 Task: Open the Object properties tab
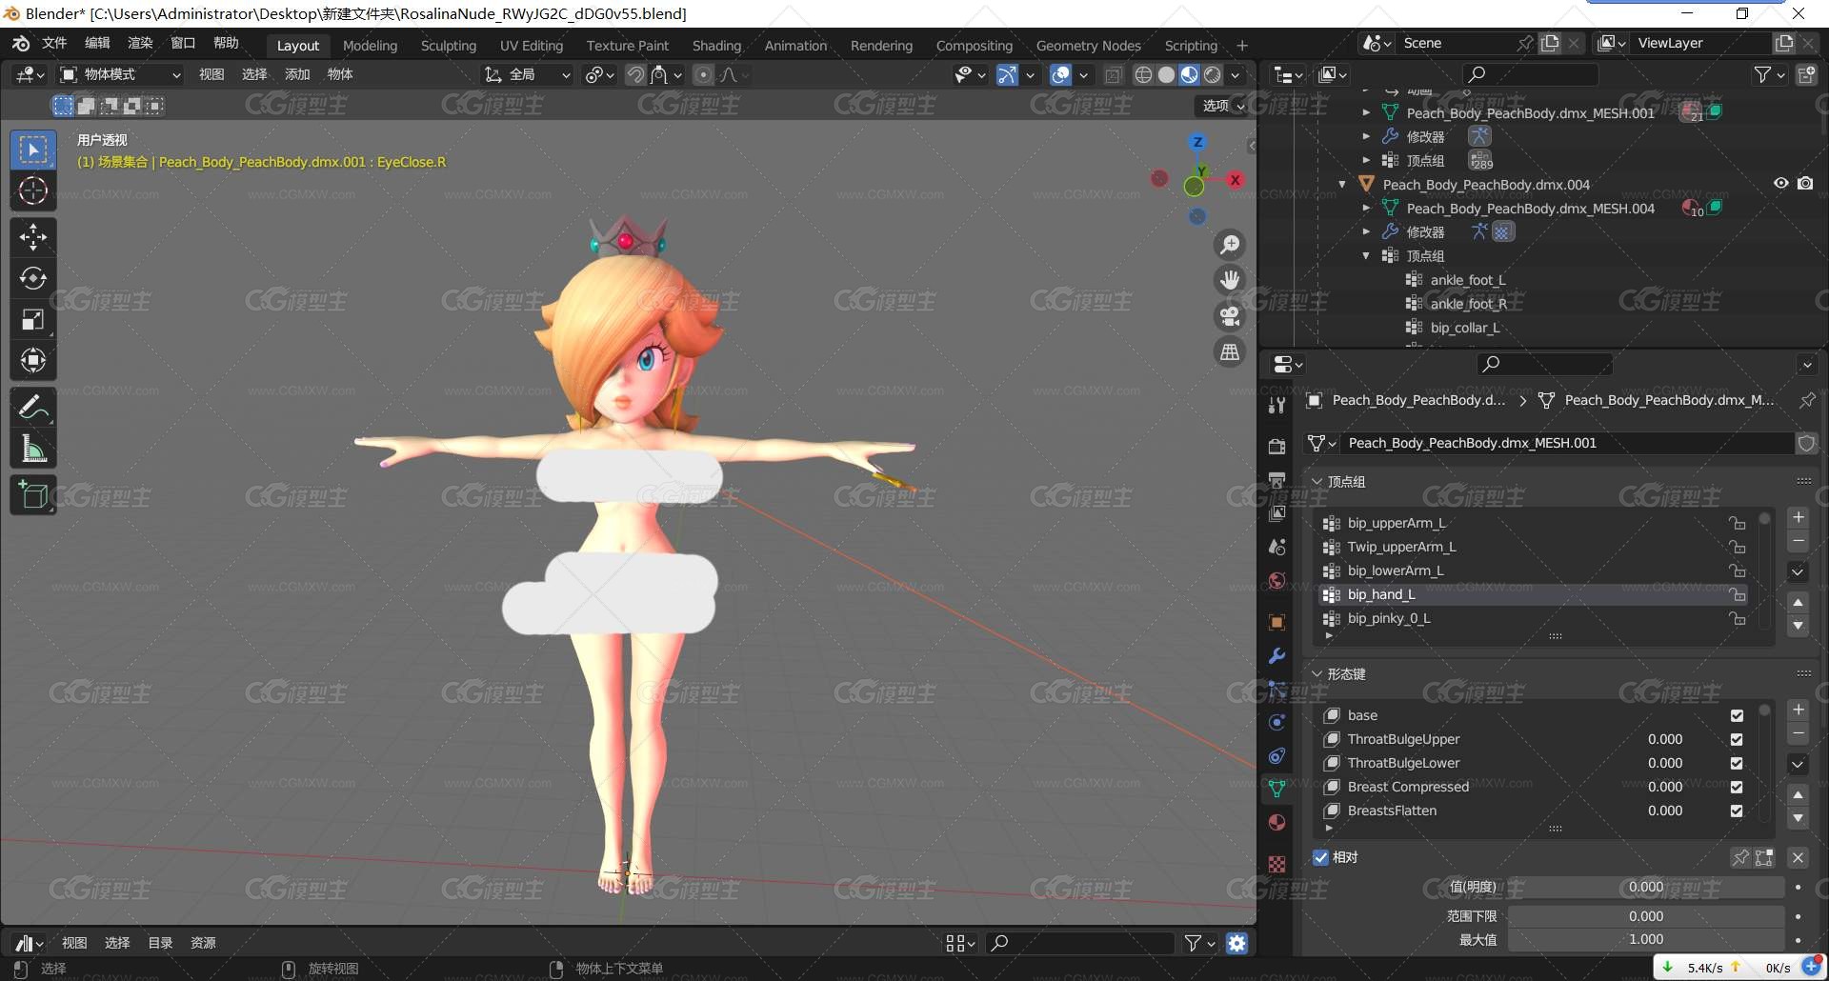[1277, 623]
